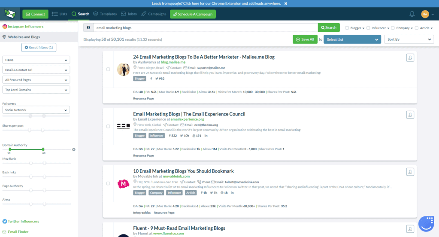Screen dimensions: 439x237
Task: Close the Chrome Extension banner
Action: coord(286,3)
